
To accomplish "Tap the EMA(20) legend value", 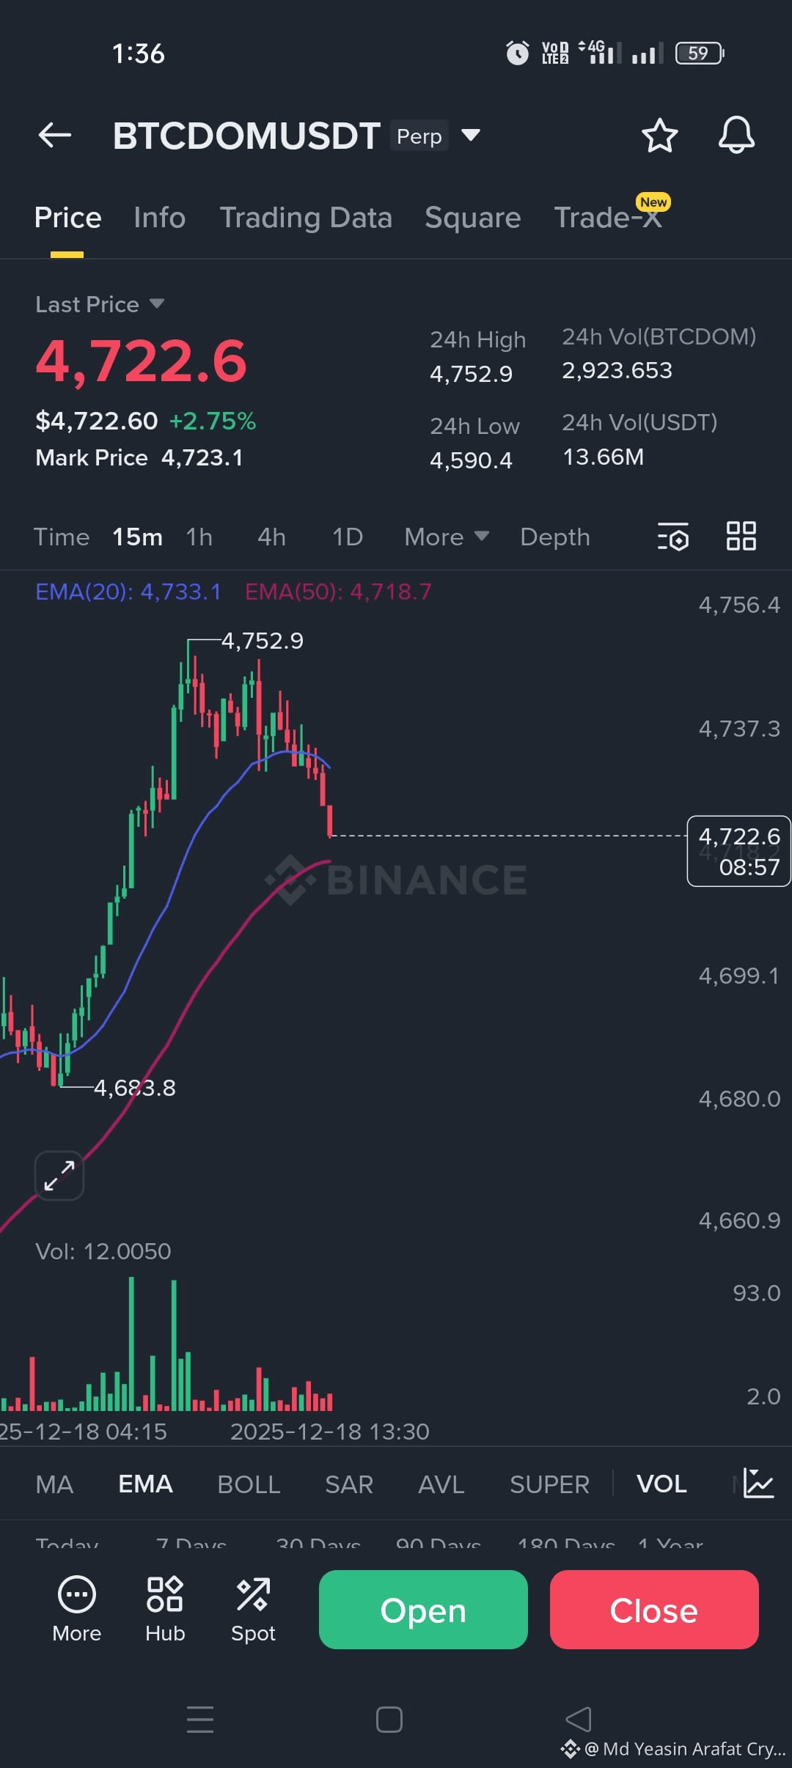I will coord(128,592).
